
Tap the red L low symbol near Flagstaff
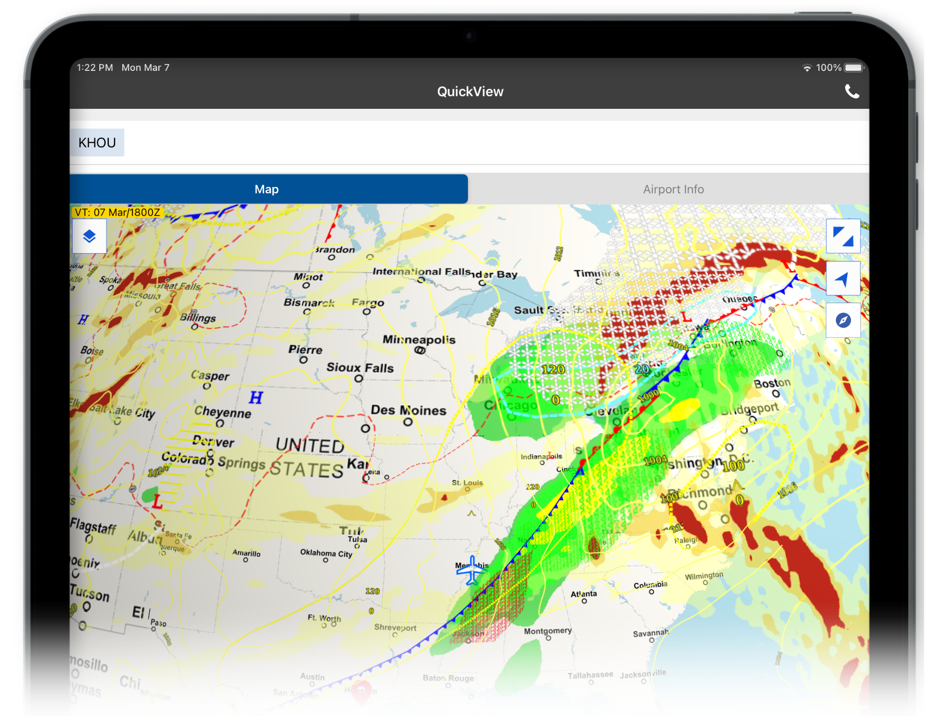157,502
